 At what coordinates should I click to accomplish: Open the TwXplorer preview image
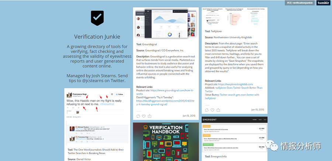pos(234,17)
